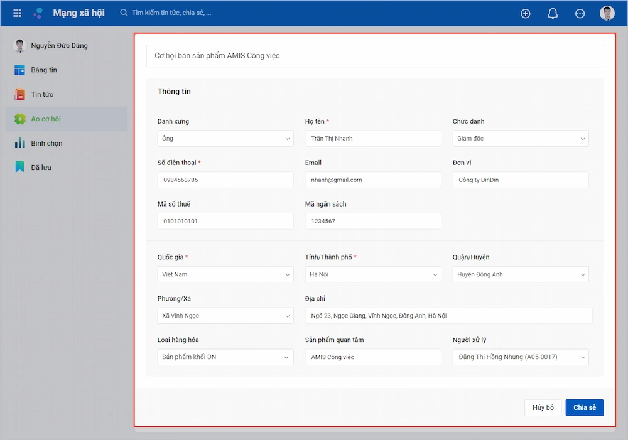Click the plus create icon in header
Viewport: 628px width, 440px height.
(x=526, y=14)
